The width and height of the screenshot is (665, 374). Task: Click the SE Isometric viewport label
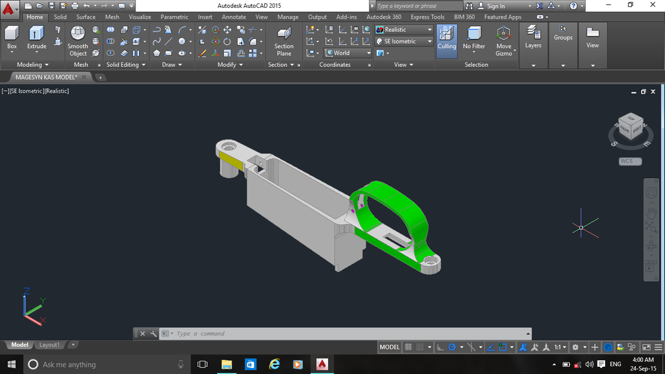[x=26, y=91]
